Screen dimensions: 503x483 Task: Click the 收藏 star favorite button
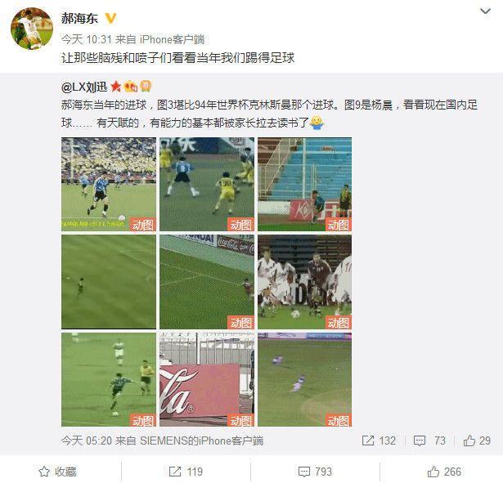(x=58, y=472)
